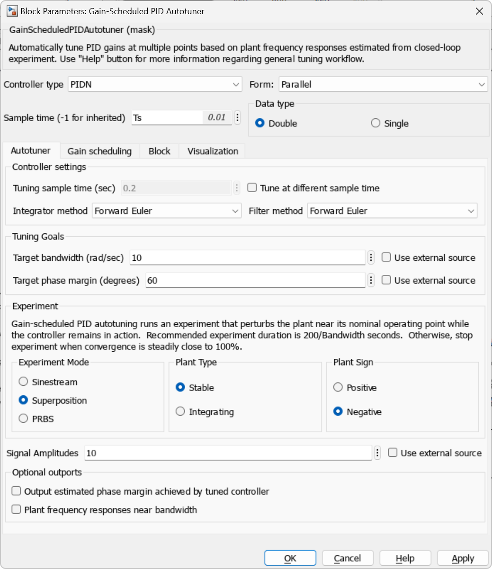Click the Signal Amplitudes input field

[x=228, y=453]
